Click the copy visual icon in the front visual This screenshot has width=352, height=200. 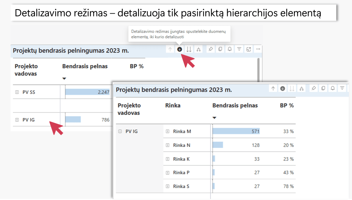coord(323,88)
